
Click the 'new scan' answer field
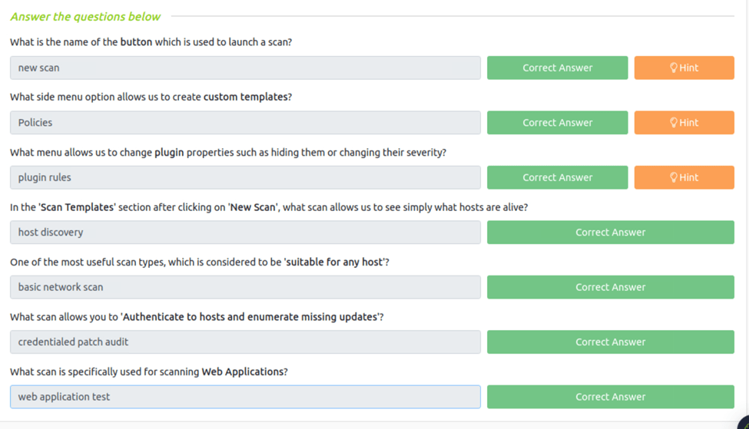tap(245, 68)
